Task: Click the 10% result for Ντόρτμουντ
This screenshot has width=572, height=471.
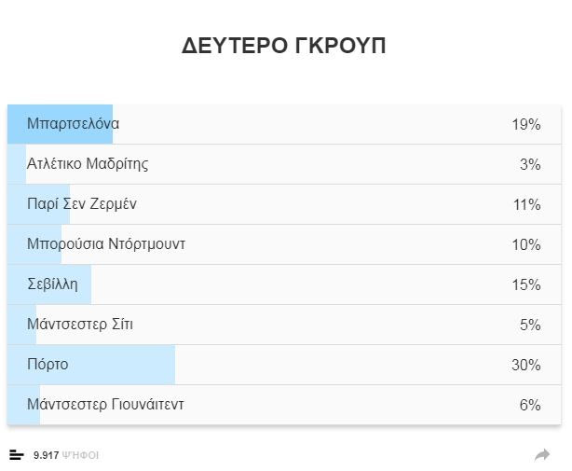Action: (x=525, y=245)
